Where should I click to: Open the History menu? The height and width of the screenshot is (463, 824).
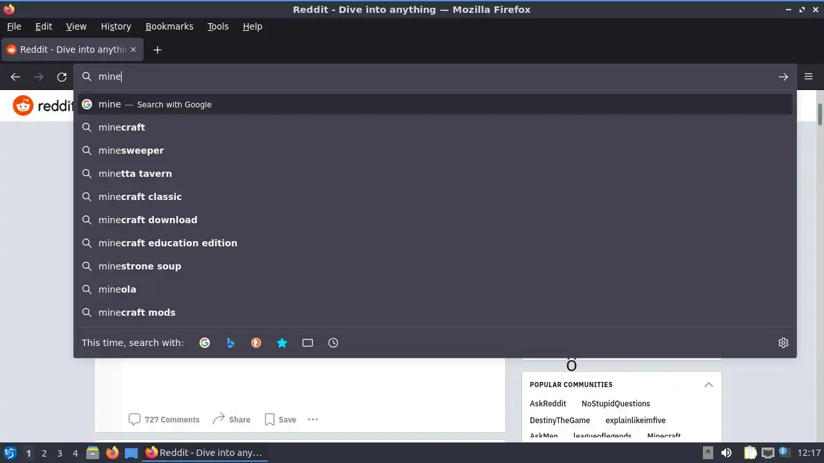click(116, 26)
